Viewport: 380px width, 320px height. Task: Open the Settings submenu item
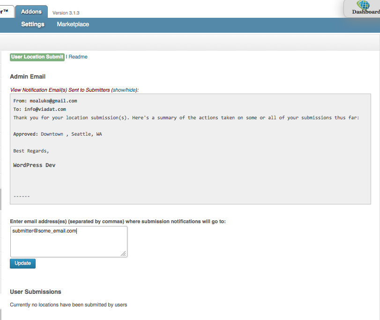pos(33,24)
